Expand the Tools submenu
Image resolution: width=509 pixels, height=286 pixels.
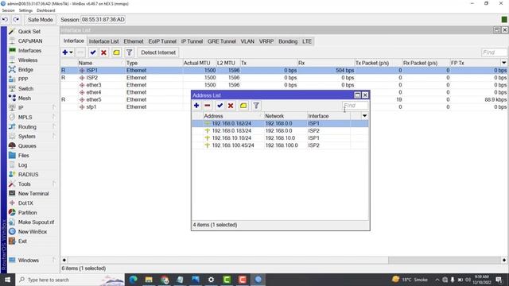[x=25, y=184]
